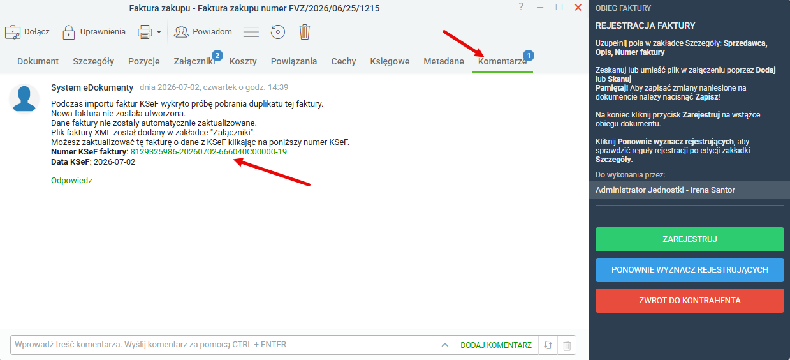Click the printer icon
This screenshot has width=790, height=360.
pyautogui.click(x=145, y=32)
